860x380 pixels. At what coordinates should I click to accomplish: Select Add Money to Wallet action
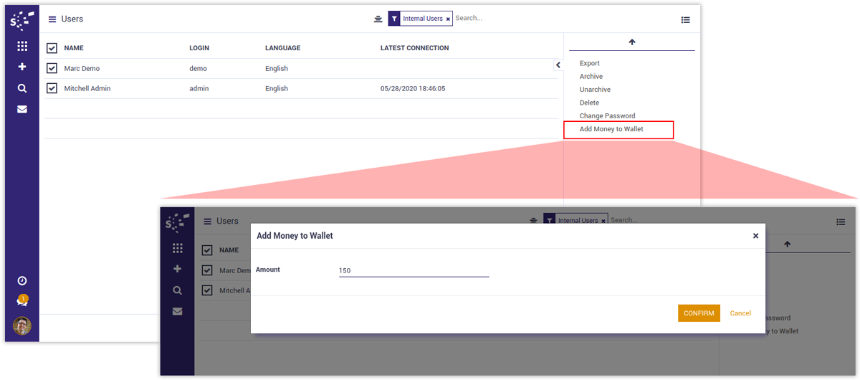[611, 129]
